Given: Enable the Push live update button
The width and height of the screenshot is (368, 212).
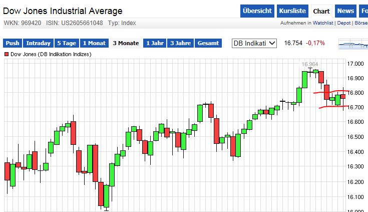Looking at the screenshot, I should click(13, 43).
